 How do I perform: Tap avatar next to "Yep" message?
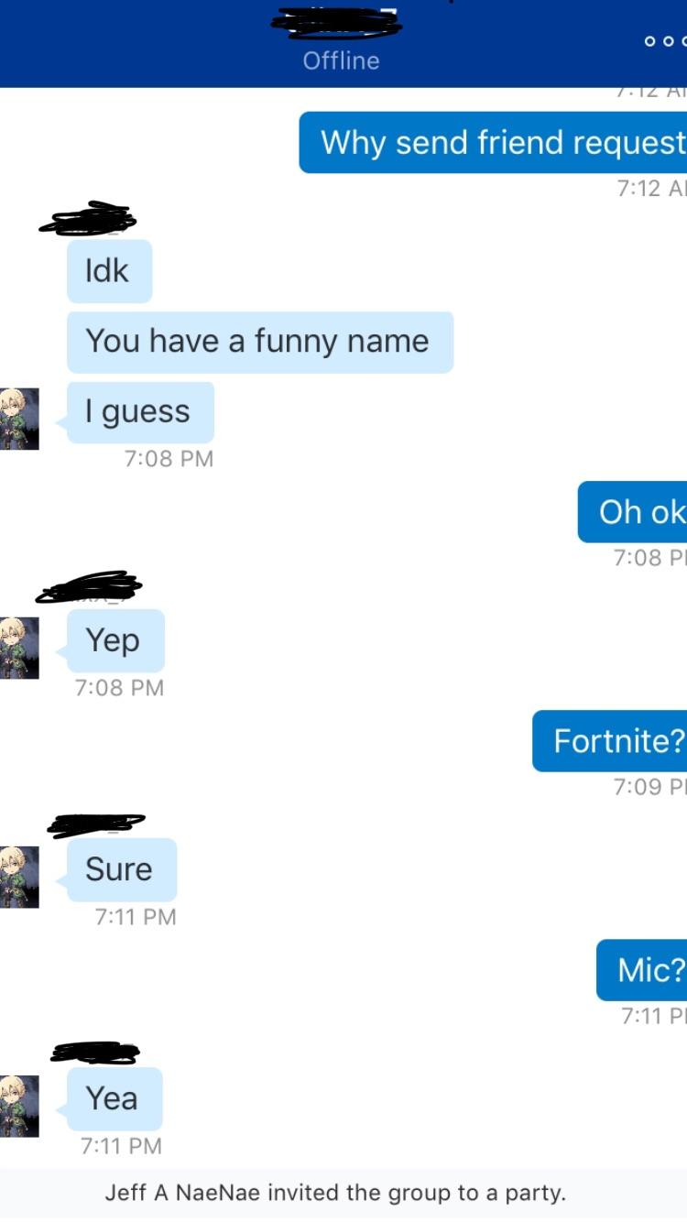pos(19,648)
